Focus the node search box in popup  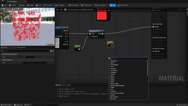coord(129,59)
